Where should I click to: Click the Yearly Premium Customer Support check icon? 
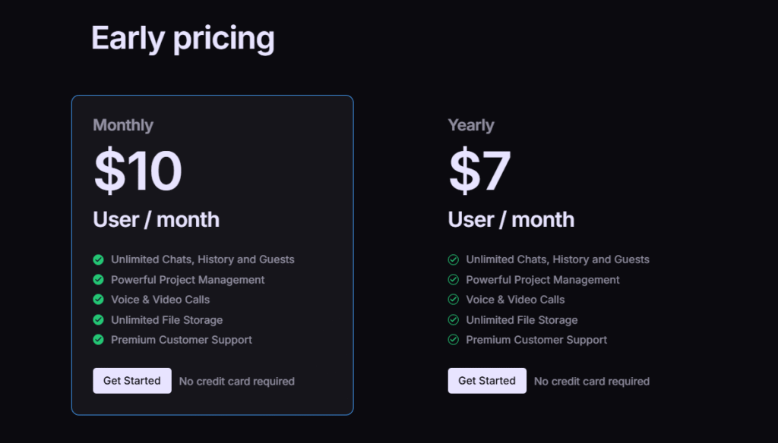(454, 340)
